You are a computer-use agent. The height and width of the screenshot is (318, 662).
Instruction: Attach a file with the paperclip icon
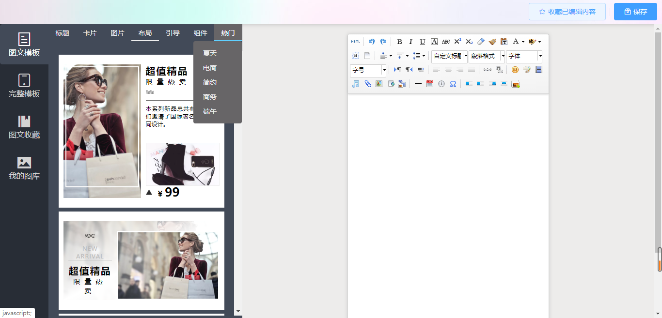[x=368, y=84]
